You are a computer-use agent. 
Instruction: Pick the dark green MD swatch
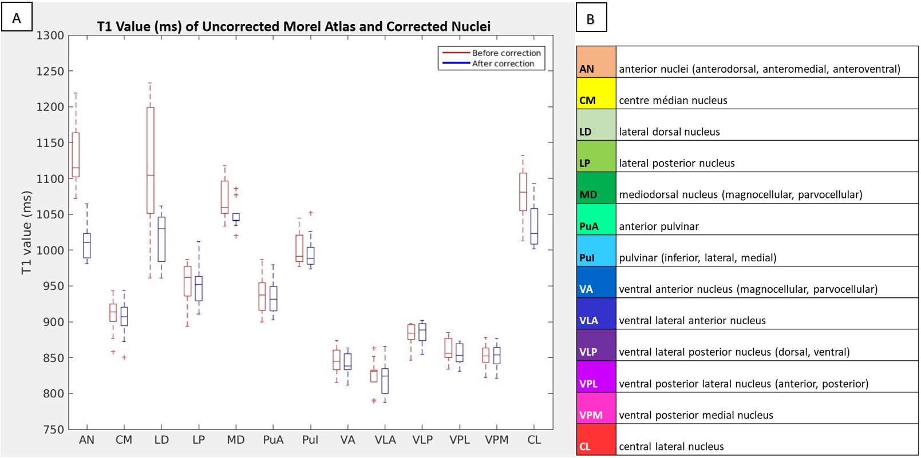pyautogui.click(x=596, y=188)
